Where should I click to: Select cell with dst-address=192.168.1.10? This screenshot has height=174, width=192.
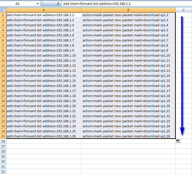[x=44, y=56]
